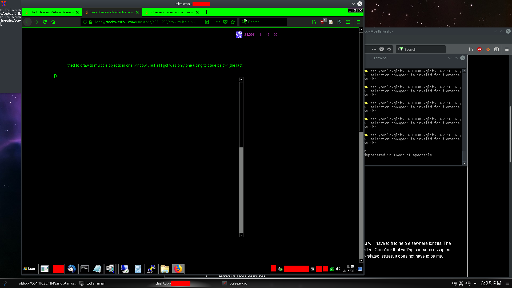
Task: Reload the Stack Overflow page
Action: tap(45, 22)
